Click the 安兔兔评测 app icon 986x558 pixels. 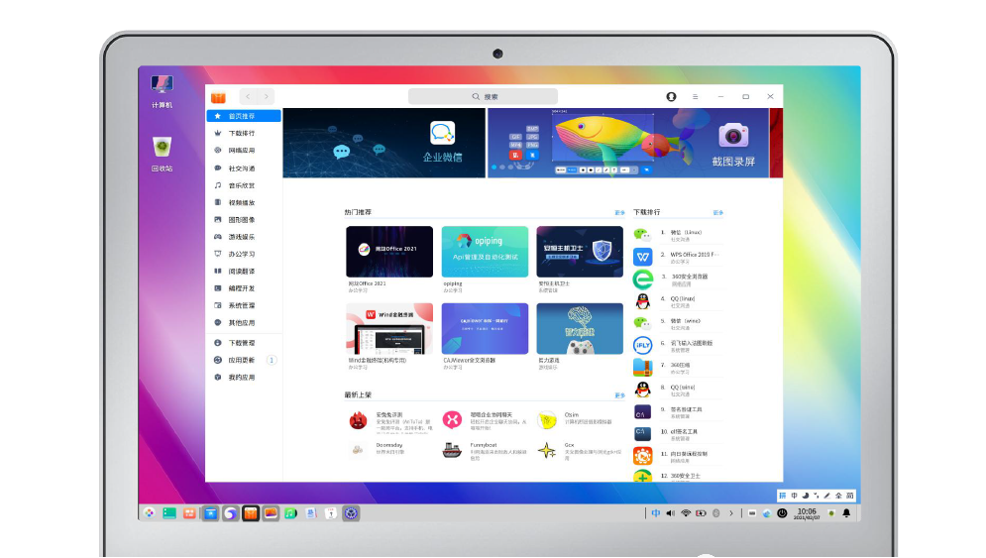pyautogui.click(x=358, y=420)
